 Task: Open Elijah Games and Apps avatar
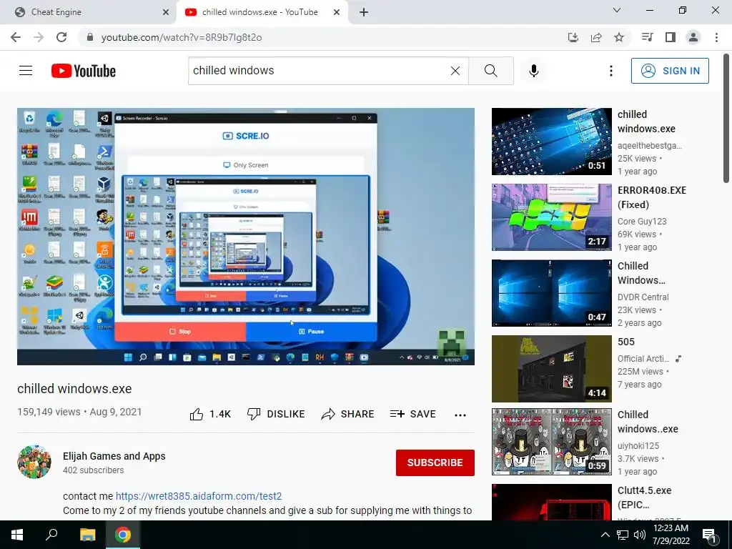click(34, 462)
